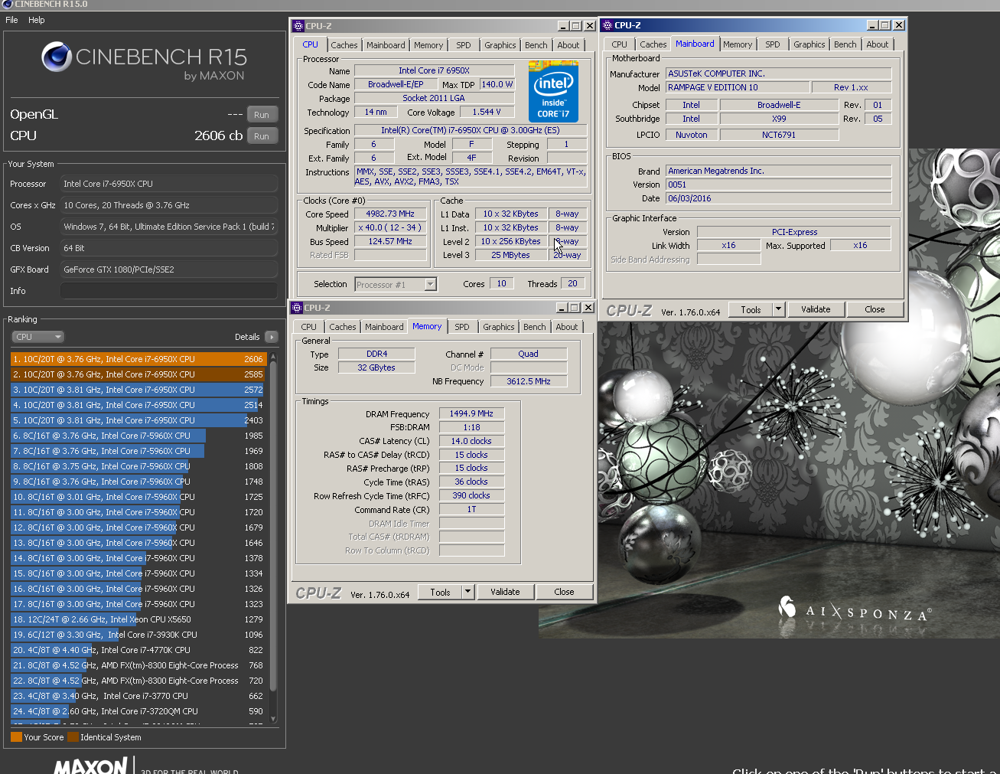The height and width of the screenshot is (774, 1000).
Task: Open Graphics tab in top-left CPU-Z window
Action: (x=500, y=45)
